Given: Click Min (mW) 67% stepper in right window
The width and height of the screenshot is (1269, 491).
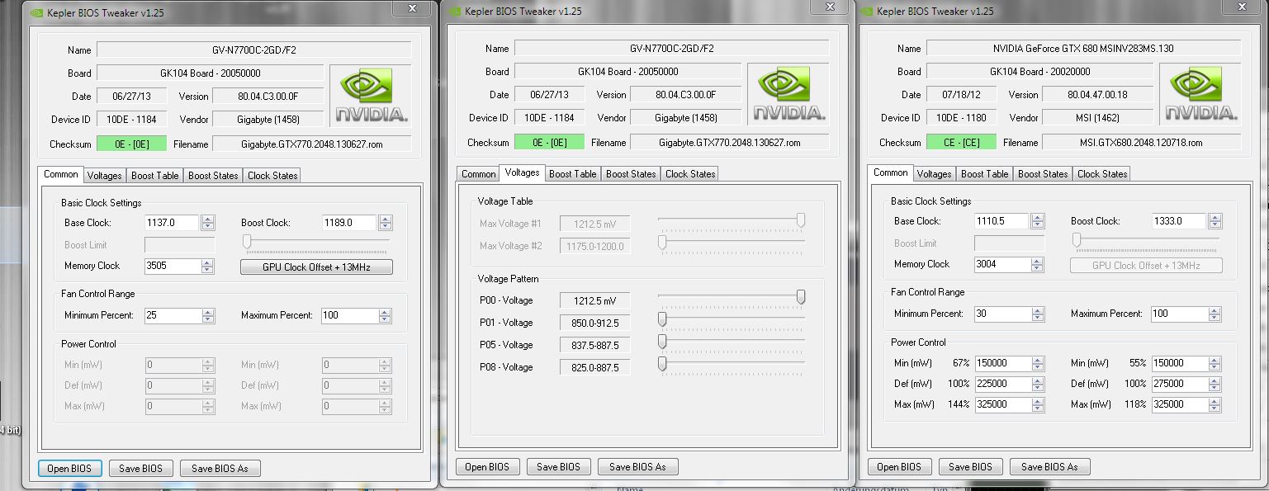Looking at the screenshot, I should (1038, 364).
